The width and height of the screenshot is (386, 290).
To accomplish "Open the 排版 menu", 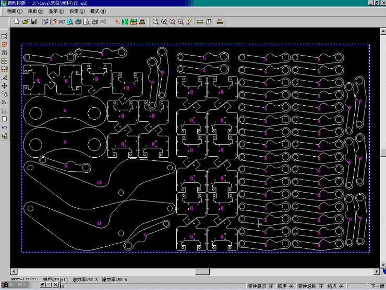I will [x=35, y=11].
